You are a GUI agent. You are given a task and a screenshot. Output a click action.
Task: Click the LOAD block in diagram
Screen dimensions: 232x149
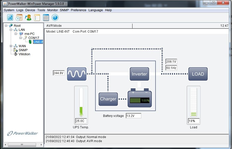pos(198,74)
